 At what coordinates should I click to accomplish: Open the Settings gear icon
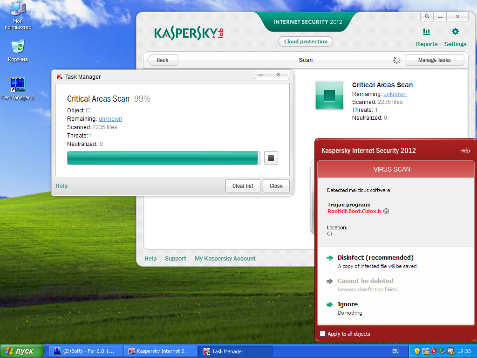pos(455,31)
